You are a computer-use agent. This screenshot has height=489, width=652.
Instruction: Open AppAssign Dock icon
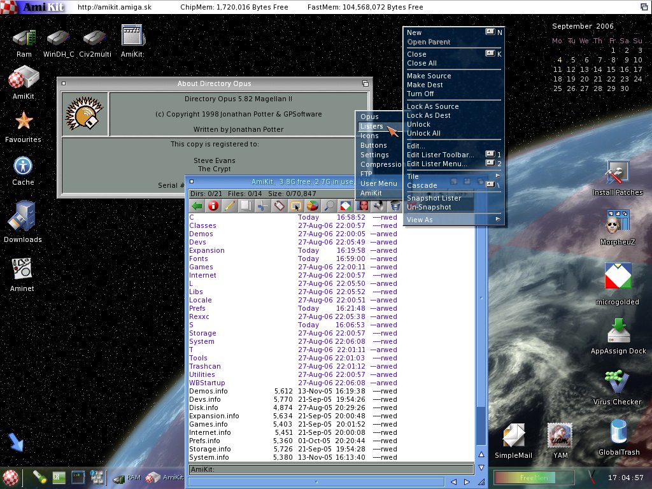618,336
